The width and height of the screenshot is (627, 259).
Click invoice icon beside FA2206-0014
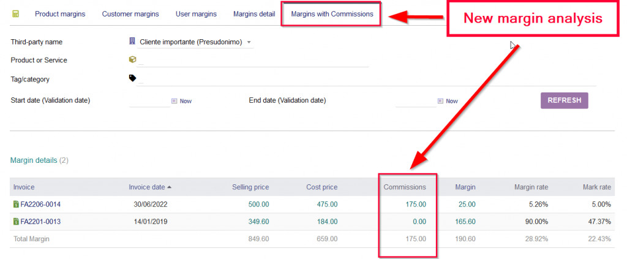16,205
